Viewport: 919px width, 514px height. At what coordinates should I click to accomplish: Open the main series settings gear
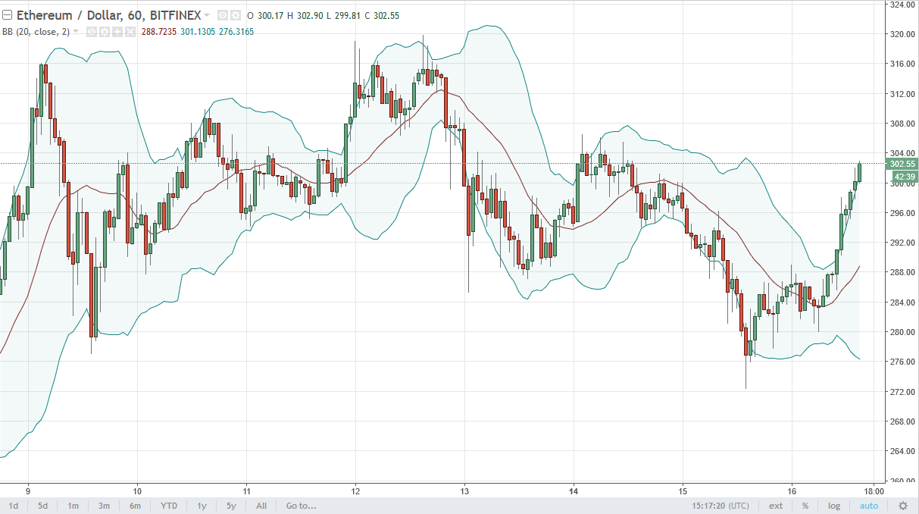pos(236,15)
